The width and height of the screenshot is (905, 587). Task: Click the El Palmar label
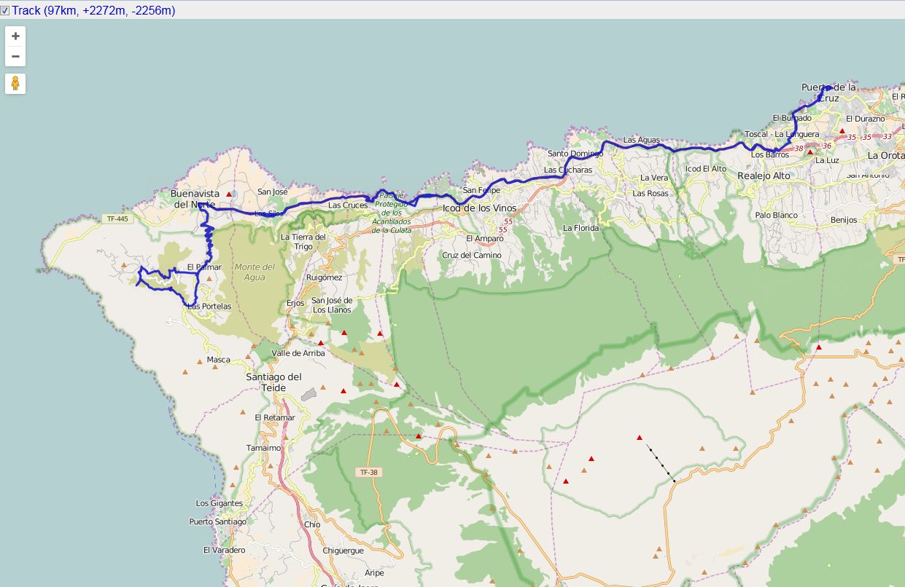[204, 267]
